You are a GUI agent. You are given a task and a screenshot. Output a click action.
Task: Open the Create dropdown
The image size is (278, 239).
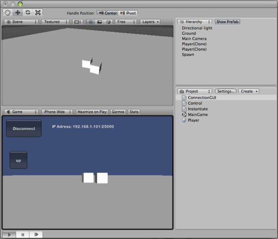click(x=249, y=91)
